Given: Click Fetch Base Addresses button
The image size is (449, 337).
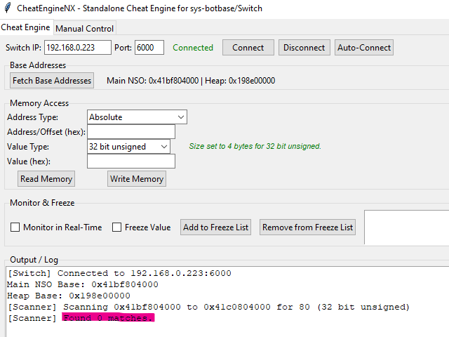Looking at the screenshot, I should click(52, 81).
